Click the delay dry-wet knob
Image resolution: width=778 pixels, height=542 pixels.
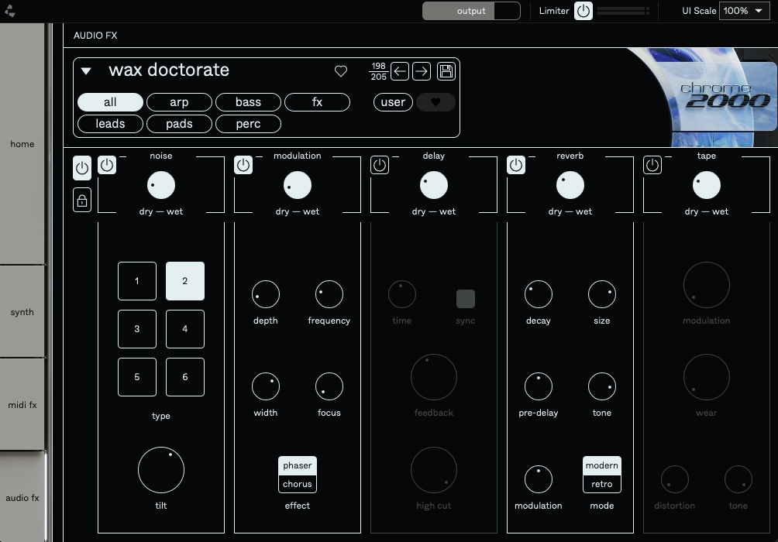click(x=434, y=186)
